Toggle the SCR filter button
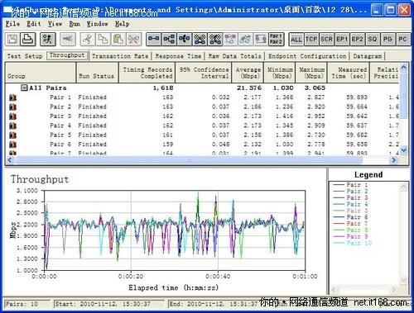This screenshot has height=313, width=414. (326, 40)
